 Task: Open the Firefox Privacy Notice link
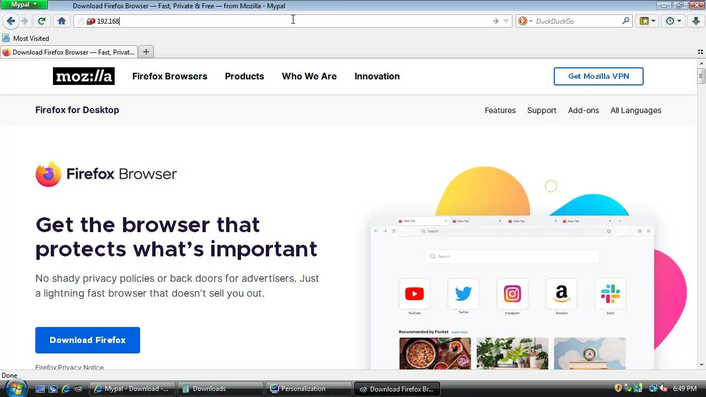point(69,367)
